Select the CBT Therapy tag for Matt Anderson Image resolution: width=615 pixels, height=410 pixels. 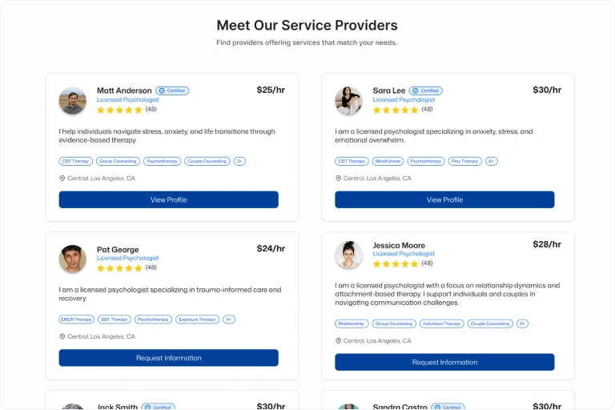(76, 161)
